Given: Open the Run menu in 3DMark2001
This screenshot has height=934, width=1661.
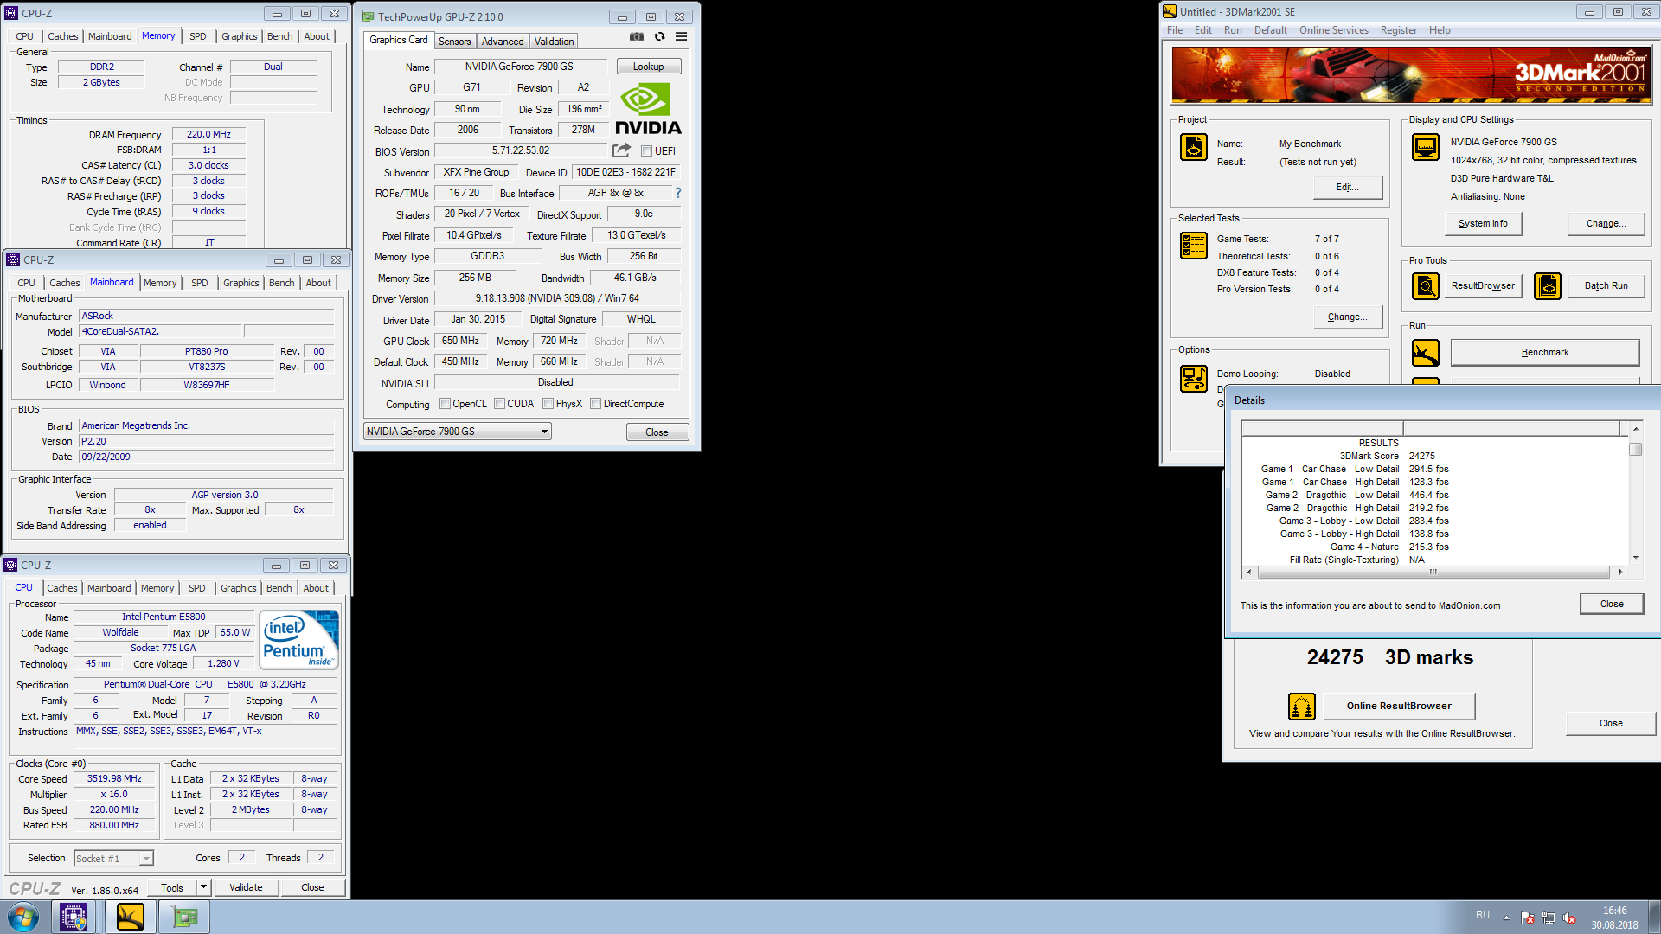Looking at the screenshot, I should pos(1233,30).
